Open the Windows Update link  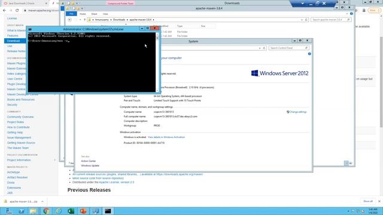[90, 166]
